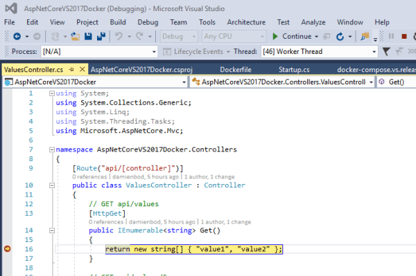Click 'damienbod, 5 hours ago' above Get() method
The image size is (416, 276).
(162, 222)
